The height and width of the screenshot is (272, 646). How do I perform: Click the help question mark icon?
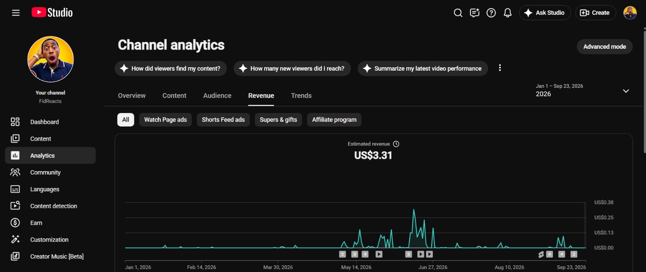[x=491, y=13]
